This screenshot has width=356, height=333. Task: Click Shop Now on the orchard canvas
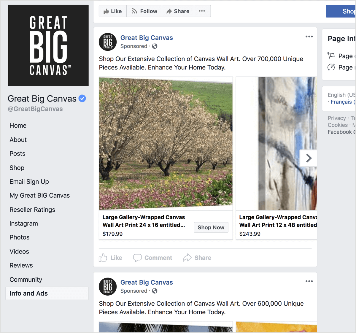pos(211,227)
